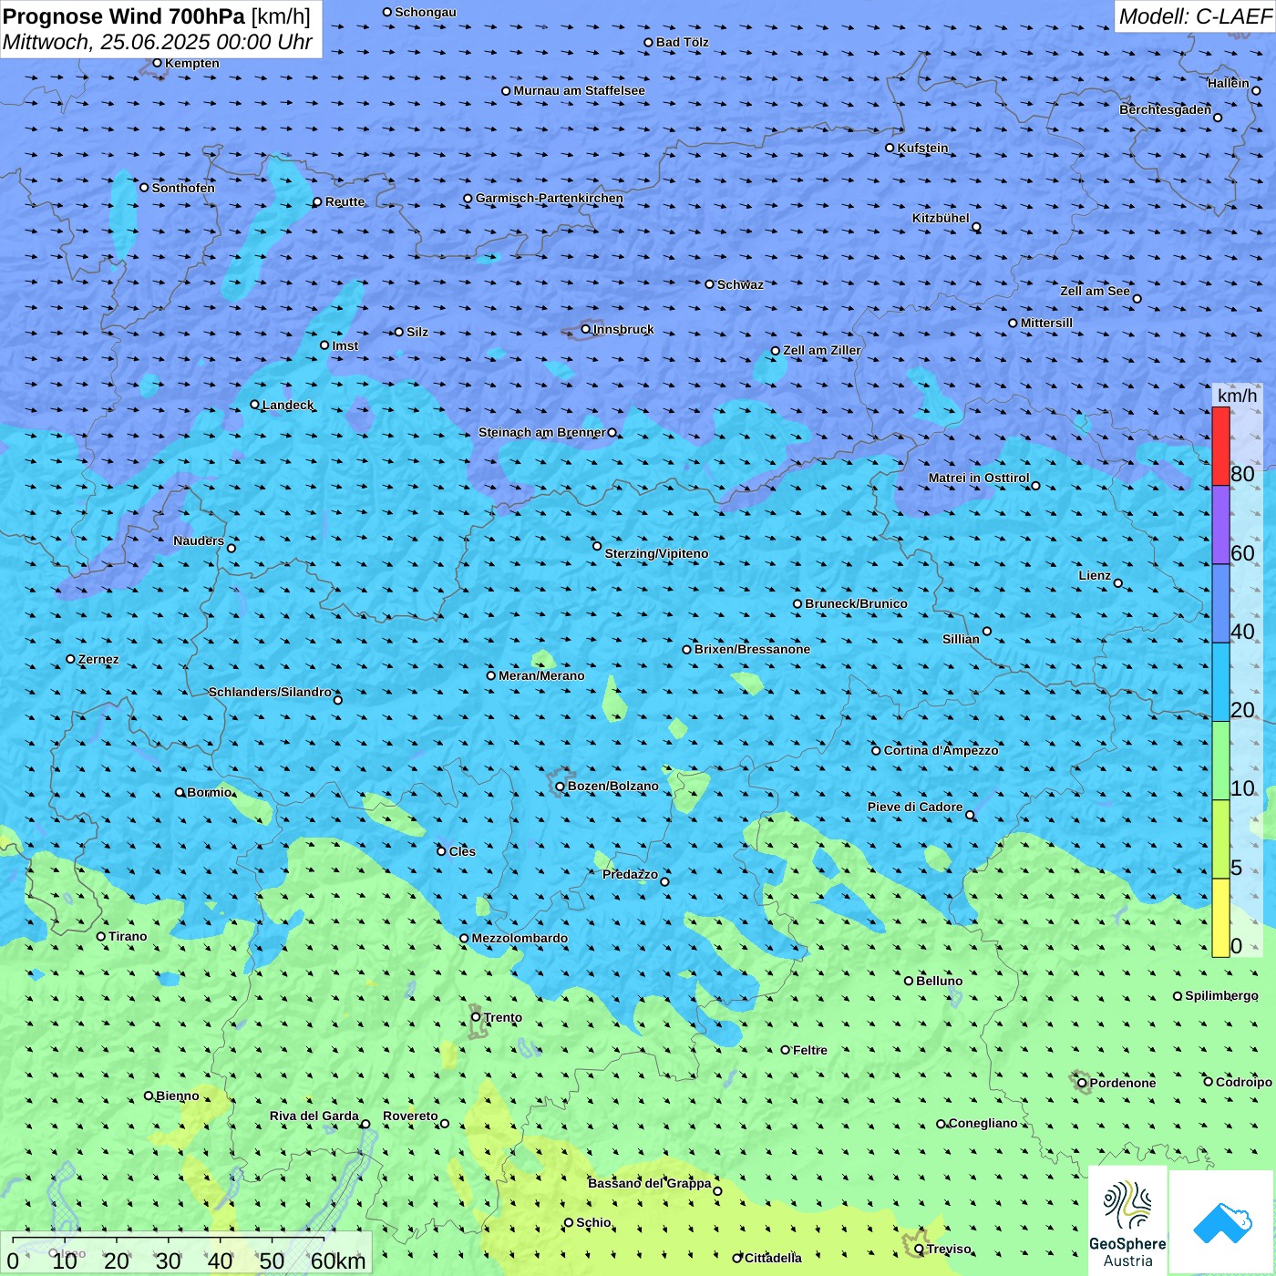Click the Zell am See label

(1095, 291)
